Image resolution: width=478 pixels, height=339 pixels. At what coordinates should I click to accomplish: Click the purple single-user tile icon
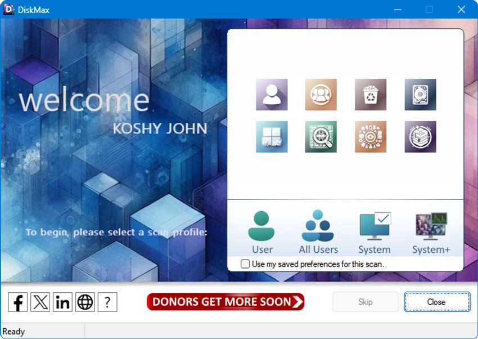tap(272, 95)
